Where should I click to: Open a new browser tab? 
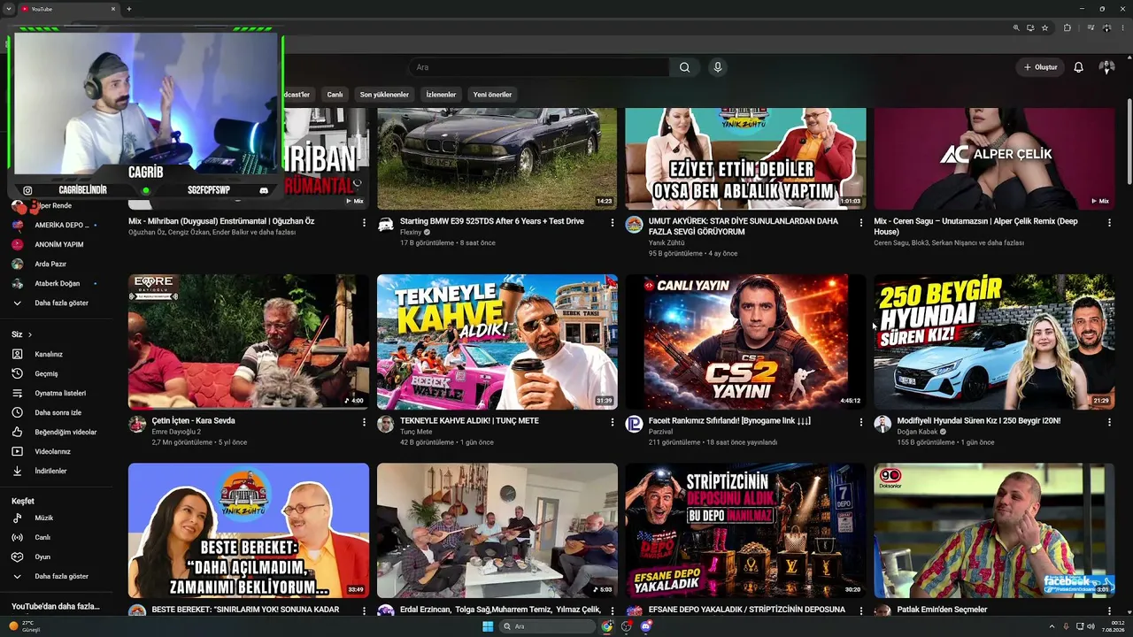pyautogui.click(x=128, y=9)
